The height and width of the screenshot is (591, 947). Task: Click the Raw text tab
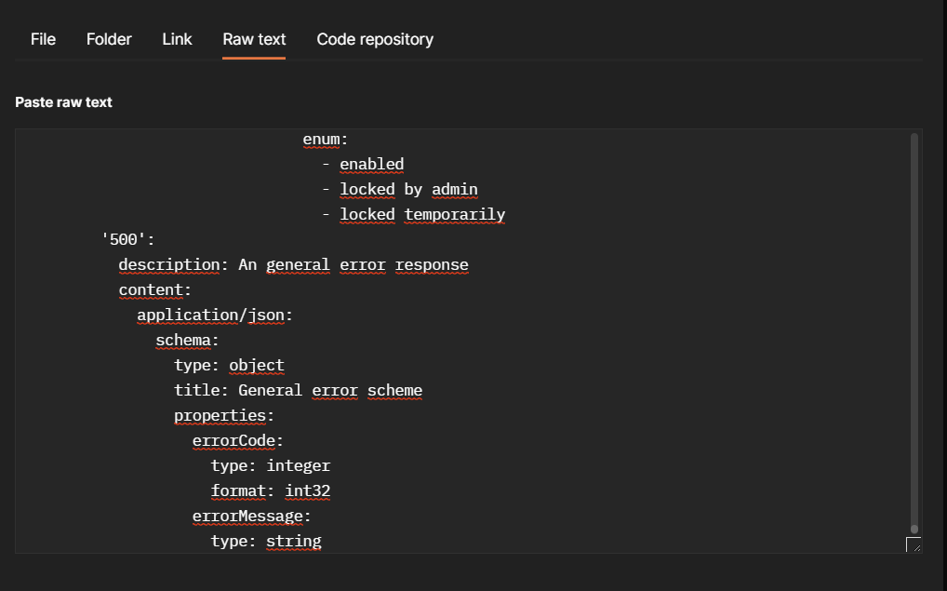click(254, 39)
